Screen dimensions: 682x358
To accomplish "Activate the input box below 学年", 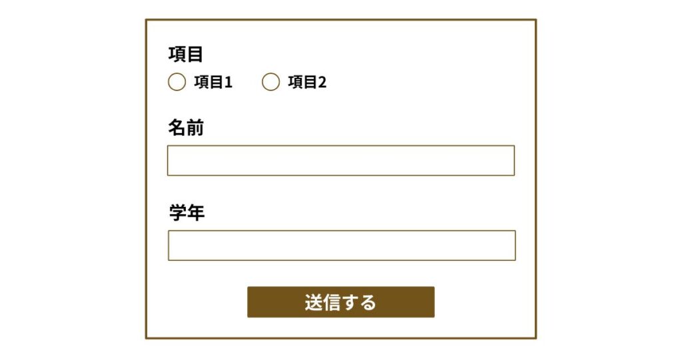I will [x=341, y=246].
